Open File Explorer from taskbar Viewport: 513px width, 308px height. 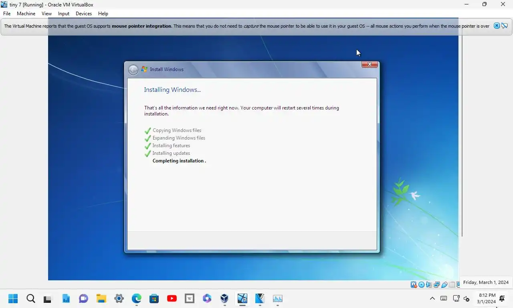tap(101, 298)
